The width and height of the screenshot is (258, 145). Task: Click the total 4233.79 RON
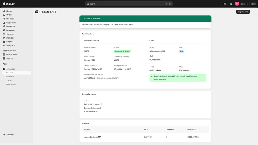click(x=155, y=70)
